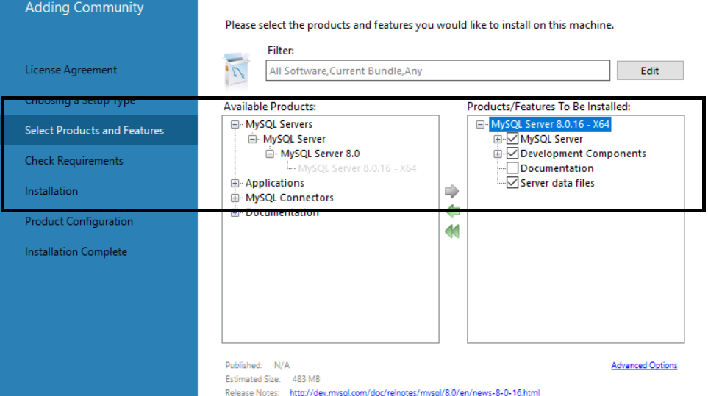Select MySQL Server 8.0.16 - X64 in Available Products
The width and height of the screenshot is (708, 396).
[x=357, y=168]
